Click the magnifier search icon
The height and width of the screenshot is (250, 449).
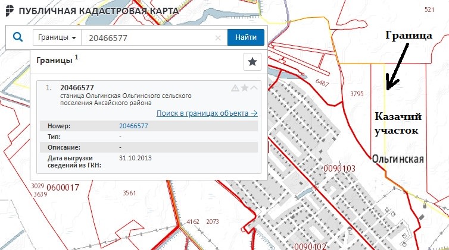click(x=18, y=37)
